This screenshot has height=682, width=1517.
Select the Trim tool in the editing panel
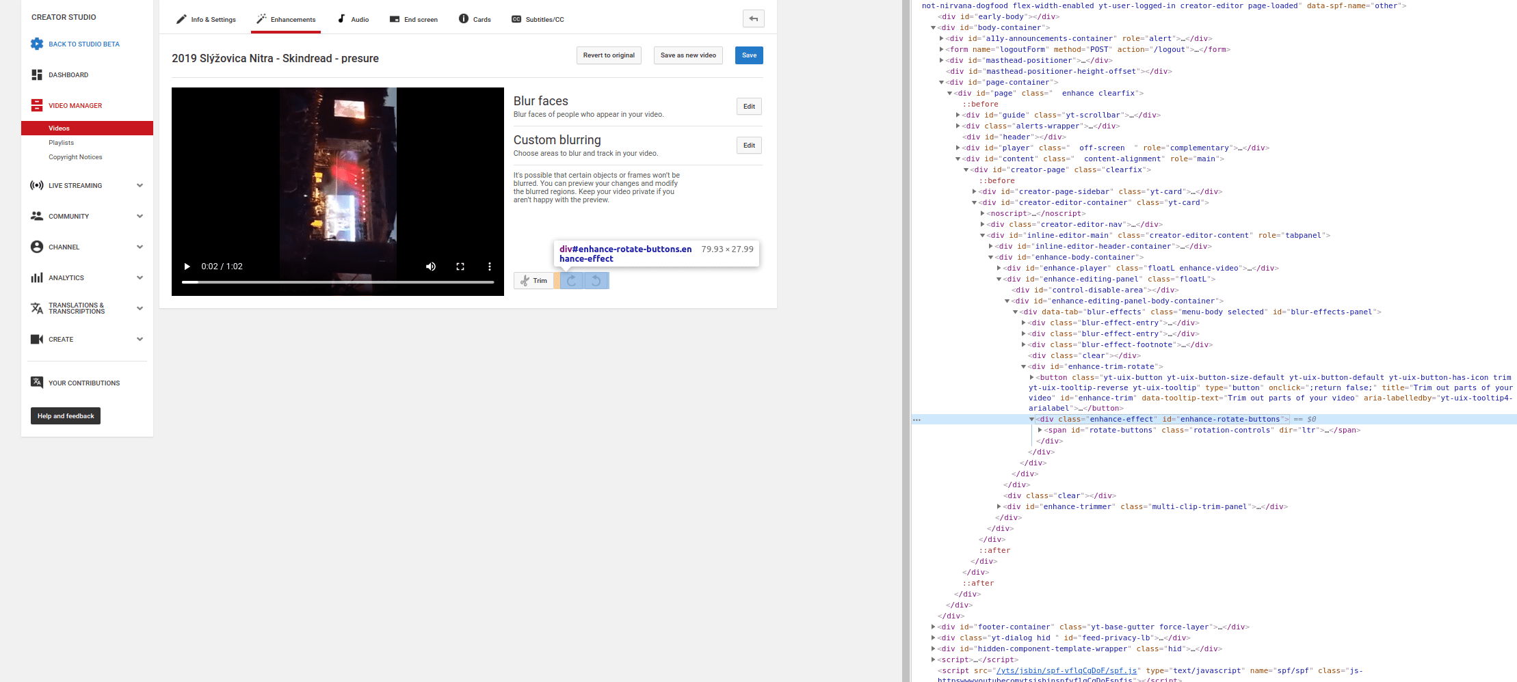(534, 280)
